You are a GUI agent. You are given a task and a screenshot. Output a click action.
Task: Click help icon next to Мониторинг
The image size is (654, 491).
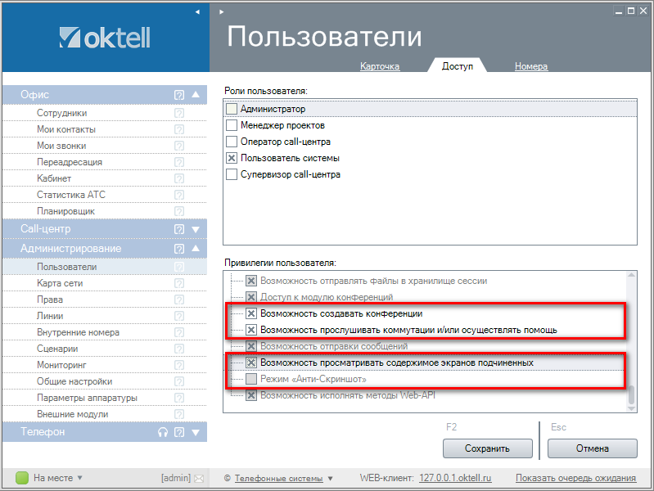179,365
